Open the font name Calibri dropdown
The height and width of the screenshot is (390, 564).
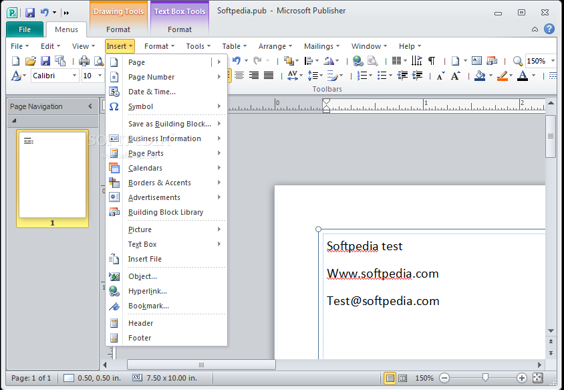(74, 76)
